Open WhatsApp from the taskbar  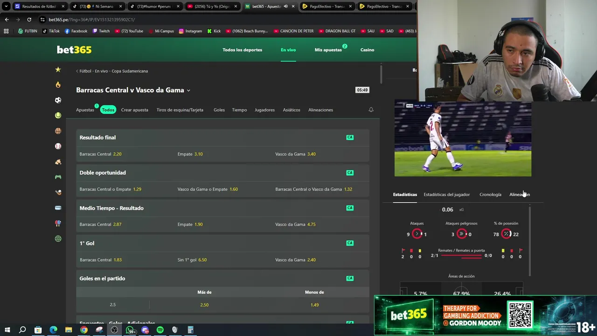click(130, 330)
